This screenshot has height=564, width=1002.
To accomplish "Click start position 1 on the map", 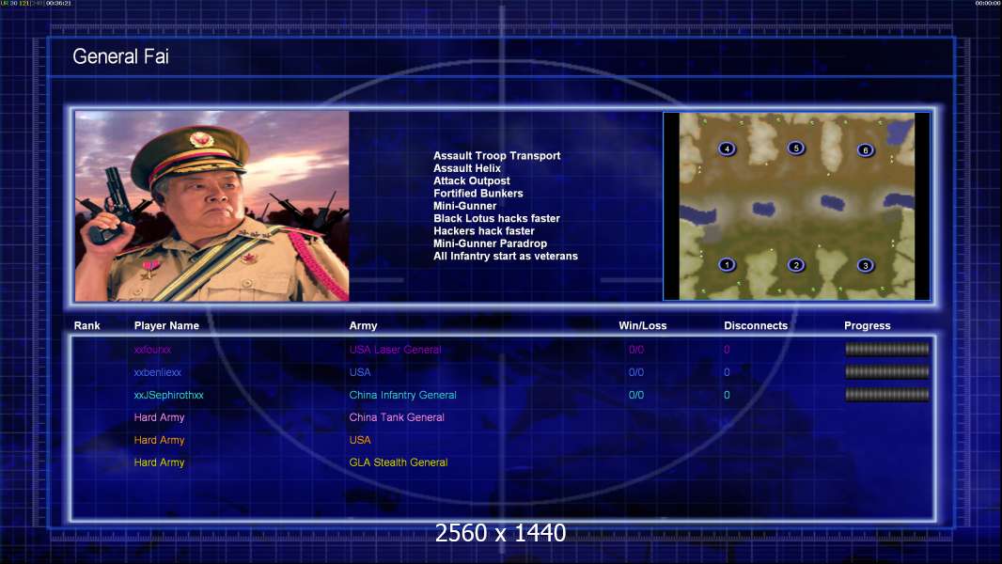I will (727, 264).
